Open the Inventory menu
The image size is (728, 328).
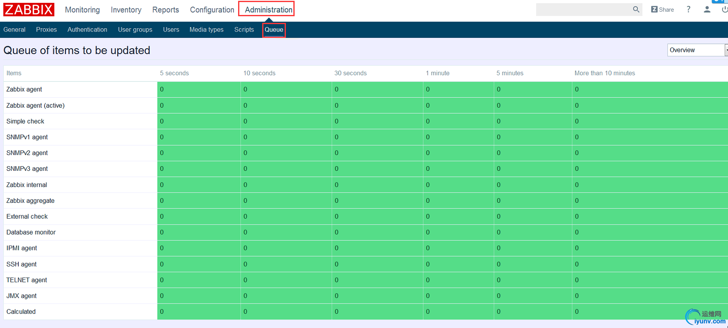tap(126, 10)
